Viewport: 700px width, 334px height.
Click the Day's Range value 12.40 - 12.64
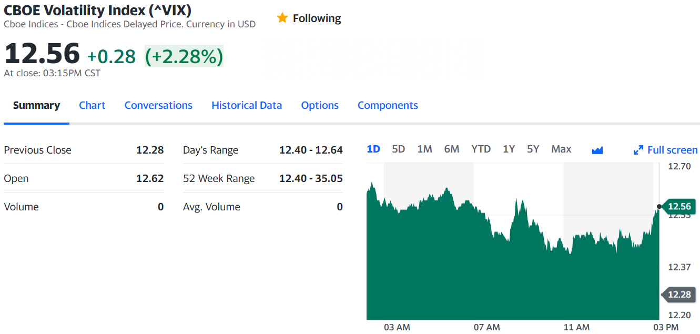pos(311,150)
